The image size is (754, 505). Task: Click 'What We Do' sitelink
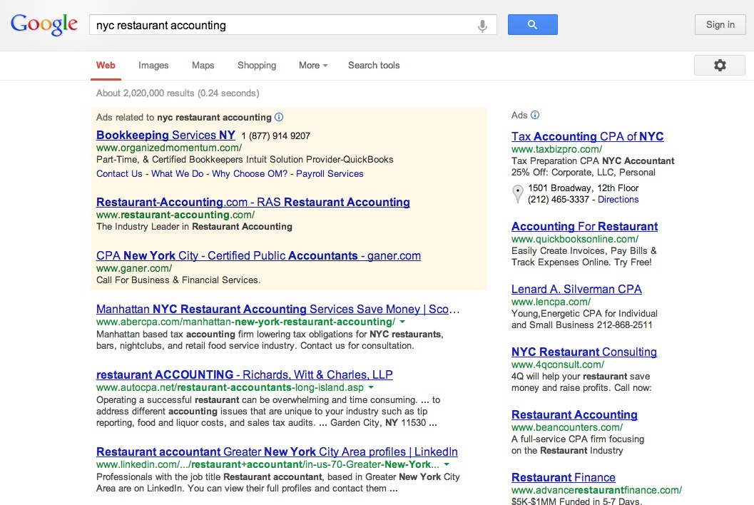[x=178, y=173]
